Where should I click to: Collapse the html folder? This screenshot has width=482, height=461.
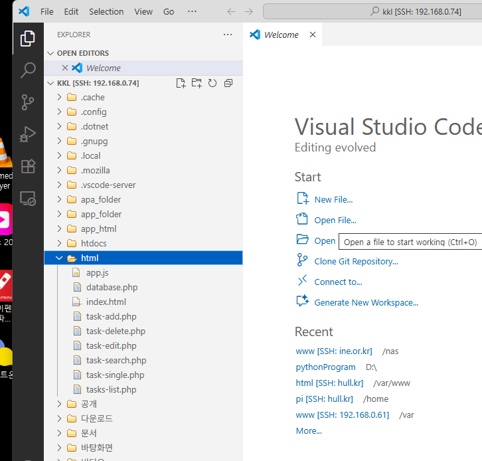tap(89, 258)
